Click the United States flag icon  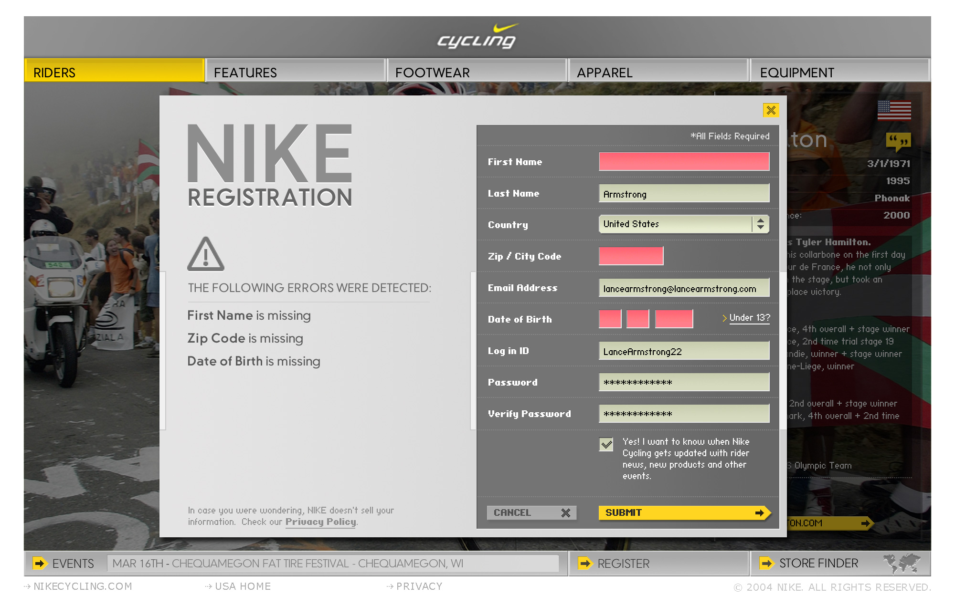(894, 111)
